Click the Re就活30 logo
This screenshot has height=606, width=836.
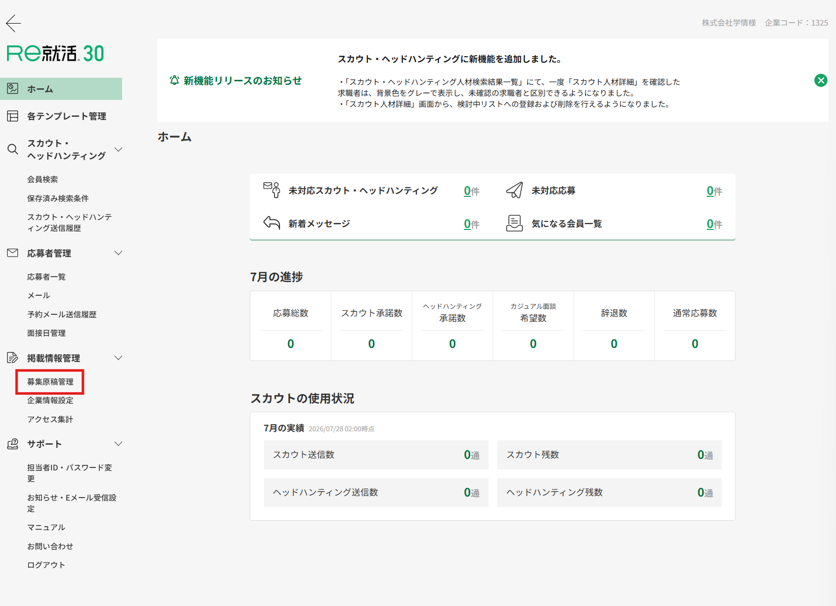coord(55,53)
